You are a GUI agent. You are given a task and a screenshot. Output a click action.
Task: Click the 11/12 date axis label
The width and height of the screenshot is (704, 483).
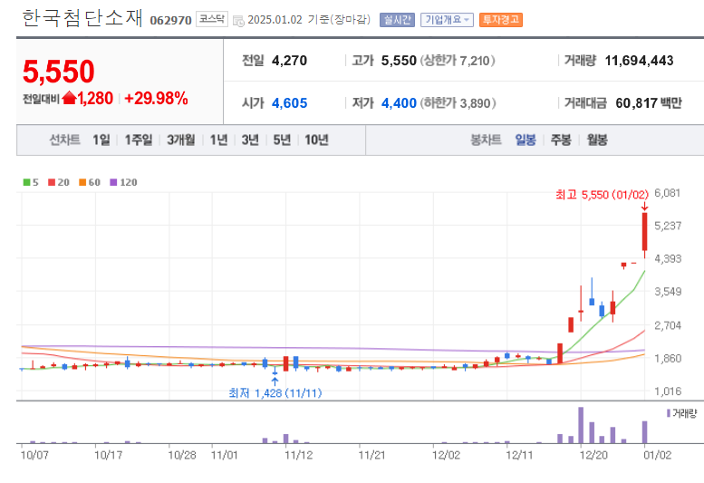[x=299, y=455]
